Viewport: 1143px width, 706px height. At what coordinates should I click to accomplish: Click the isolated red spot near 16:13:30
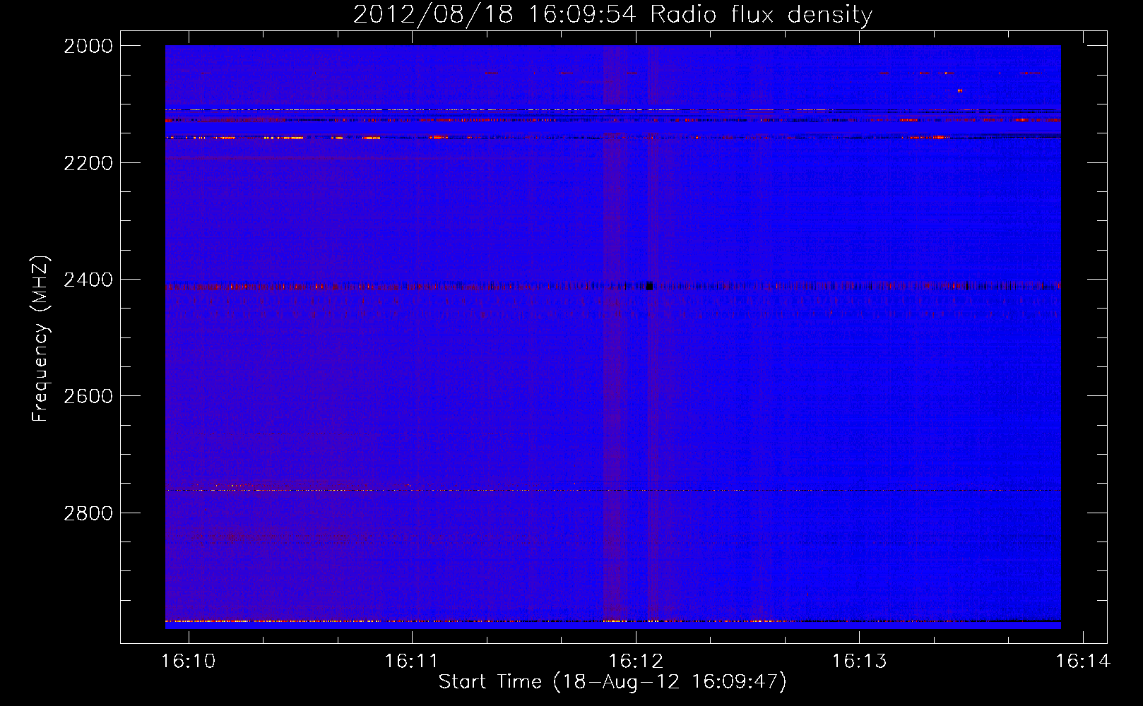959,91
